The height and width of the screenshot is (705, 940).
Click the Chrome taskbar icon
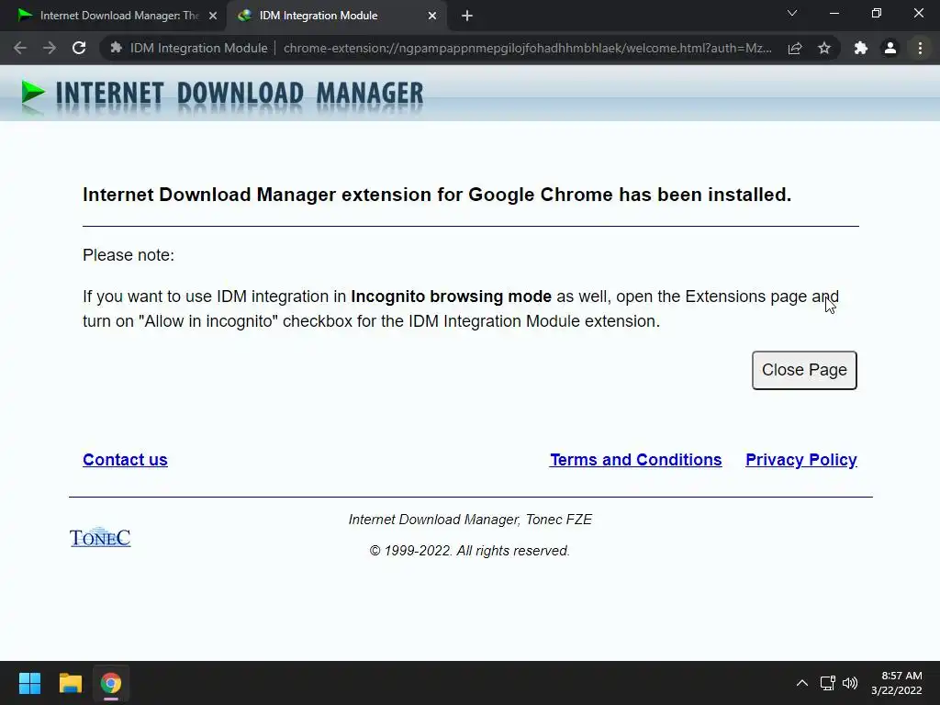click(x=110, y=683)
